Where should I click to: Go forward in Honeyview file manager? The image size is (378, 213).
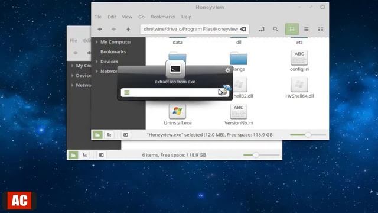pyautogui.click(x=113, y=29)
